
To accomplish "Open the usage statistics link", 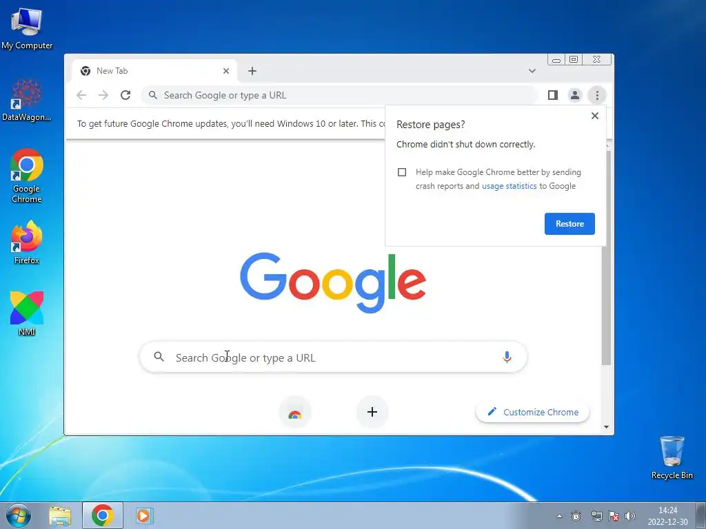I will tap(510, 186).
